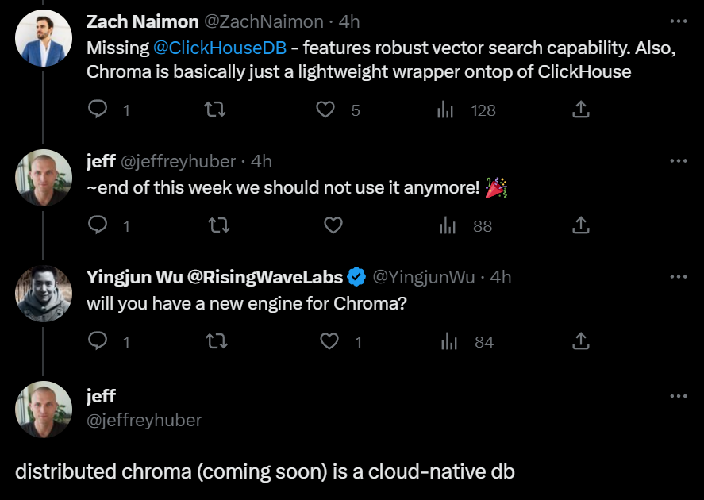Open more options on Zach Naimon's tweet
The width and height of the screenshot is (704, 500).
[678, 21]
